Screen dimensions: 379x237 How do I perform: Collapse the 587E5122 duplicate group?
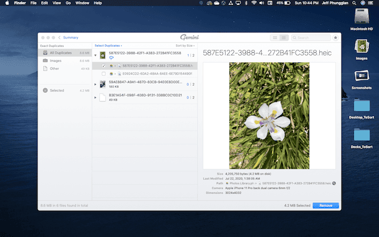click(95, 56)
